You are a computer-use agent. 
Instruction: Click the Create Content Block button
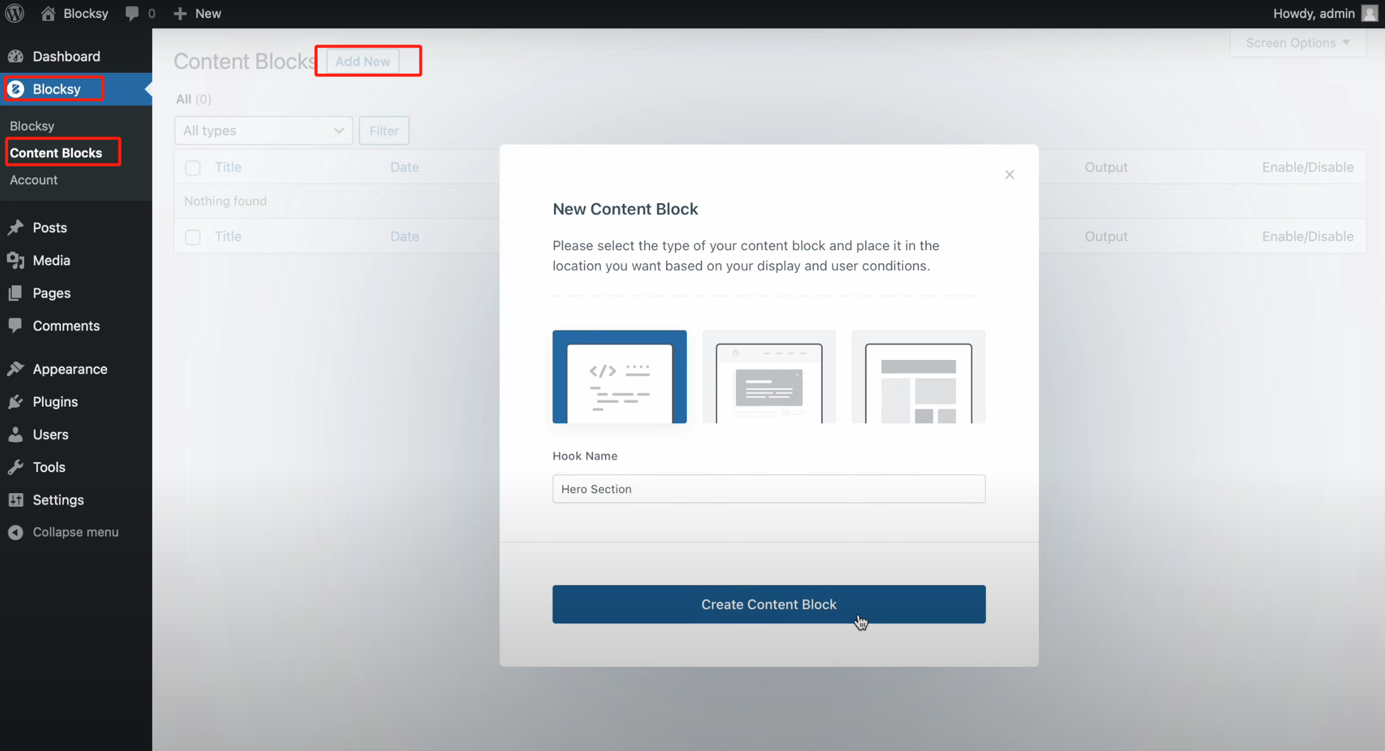click(769, 604)
